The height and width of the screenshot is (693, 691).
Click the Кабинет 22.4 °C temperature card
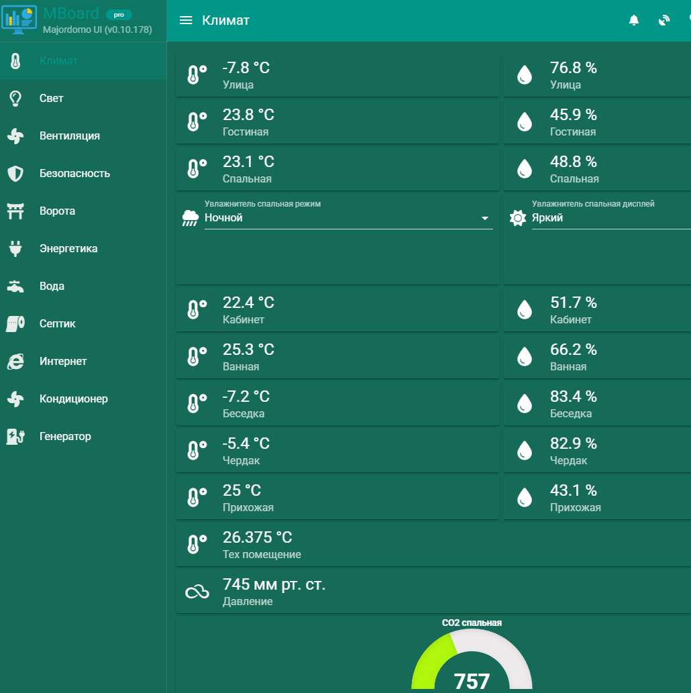[337, 310]
